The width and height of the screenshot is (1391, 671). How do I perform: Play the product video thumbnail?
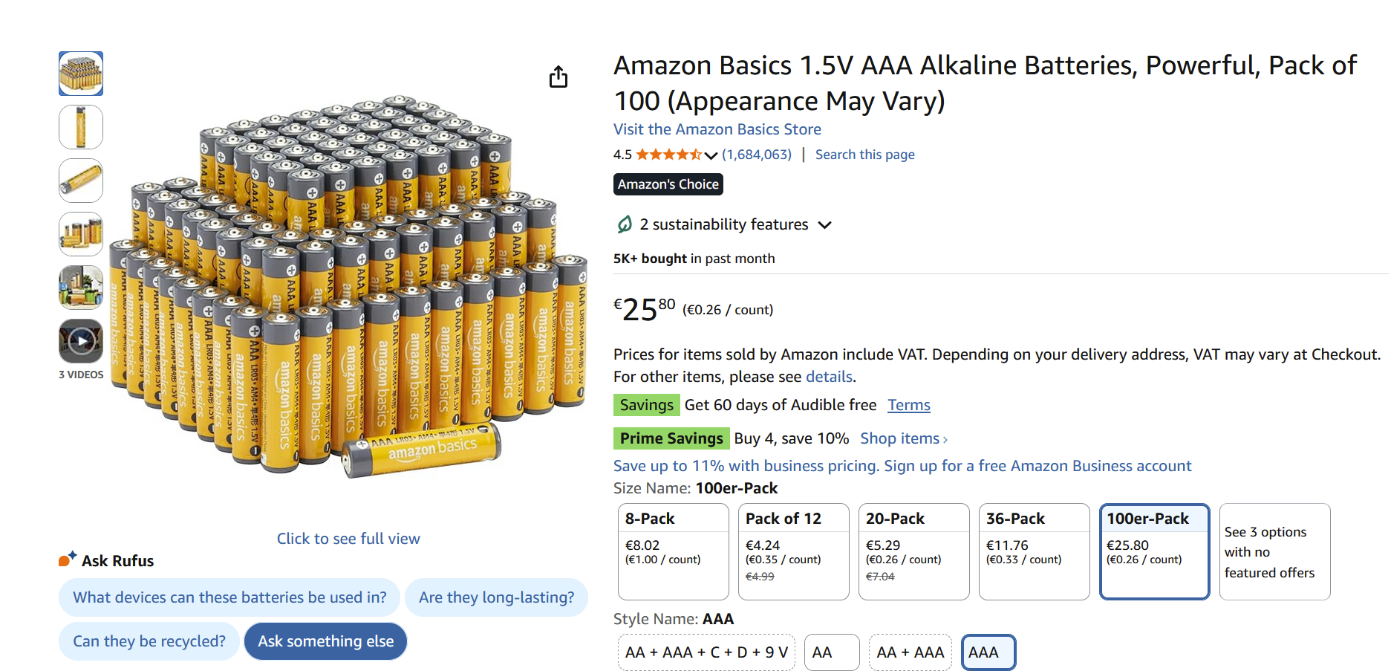81,341
